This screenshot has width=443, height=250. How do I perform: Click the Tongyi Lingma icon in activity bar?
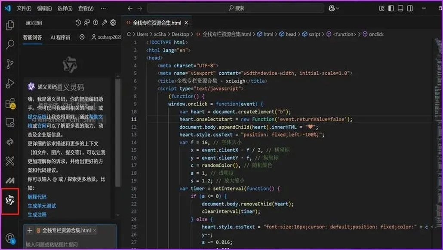click(10, 200)
